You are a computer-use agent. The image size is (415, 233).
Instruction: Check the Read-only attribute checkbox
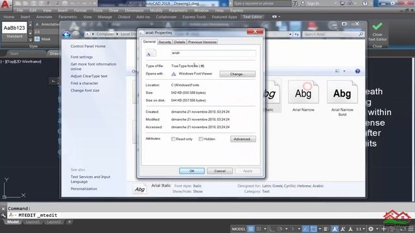[x=173, y=139]
